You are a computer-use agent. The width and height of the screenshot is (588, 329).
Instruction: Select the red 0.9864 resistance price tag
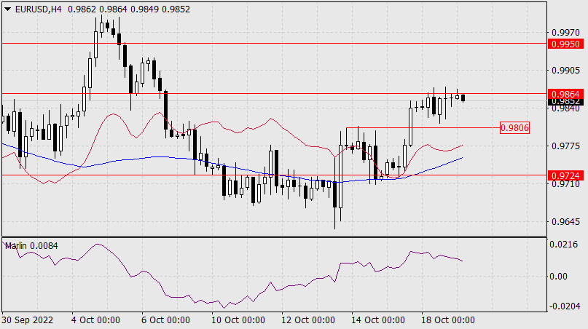coord(565,94)
